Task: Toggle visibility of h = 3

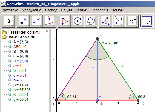Action: (x=10, y=80)
